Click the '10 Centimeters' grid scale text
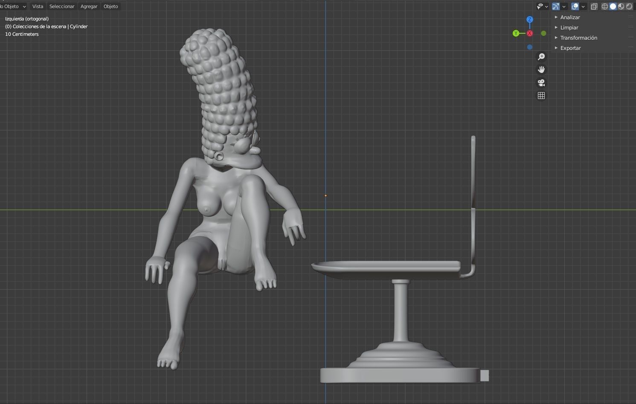 coord(22,34)
